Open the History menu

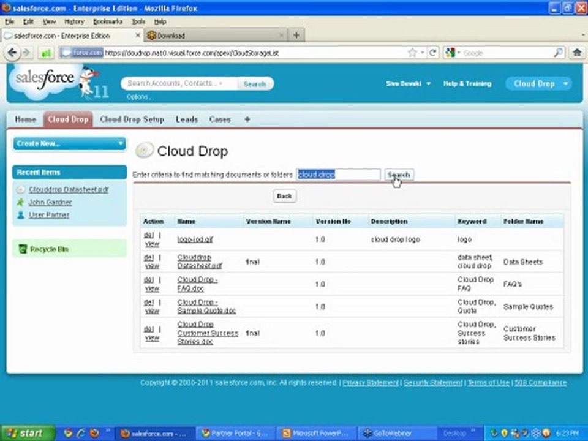coord(74,22)
